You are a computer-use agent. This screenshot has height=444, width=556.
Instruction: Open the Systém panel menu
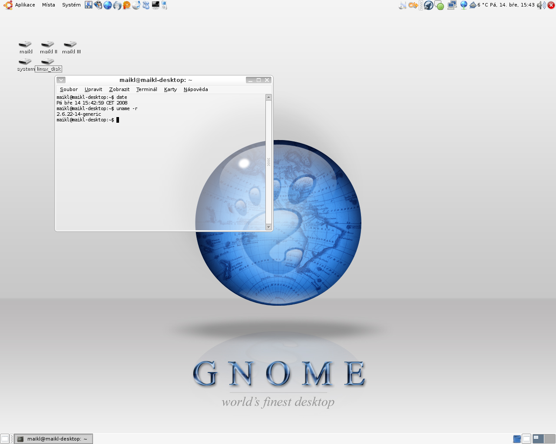[71, 5]
